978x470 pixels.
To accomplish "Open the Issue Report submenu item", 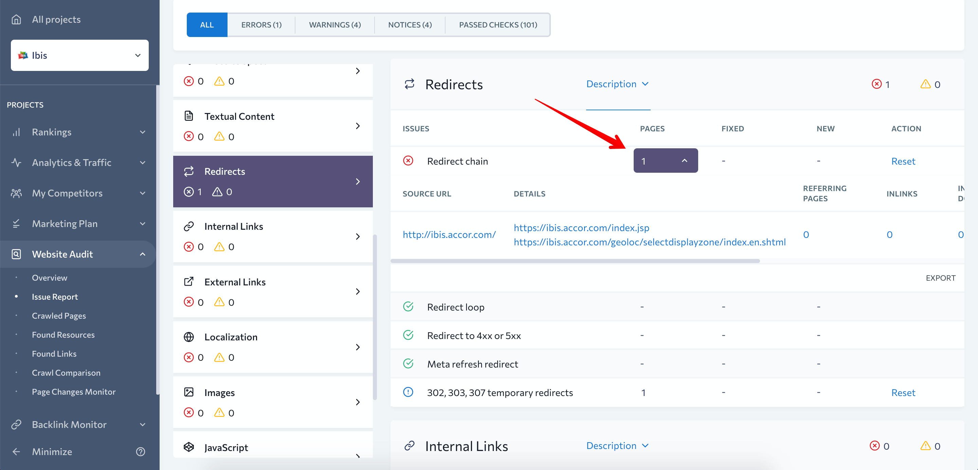I will tap(55, 297).
